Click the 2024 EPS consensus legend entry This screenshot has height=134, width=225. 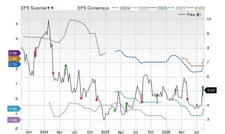pyautogui.click(x=121, y=8)
